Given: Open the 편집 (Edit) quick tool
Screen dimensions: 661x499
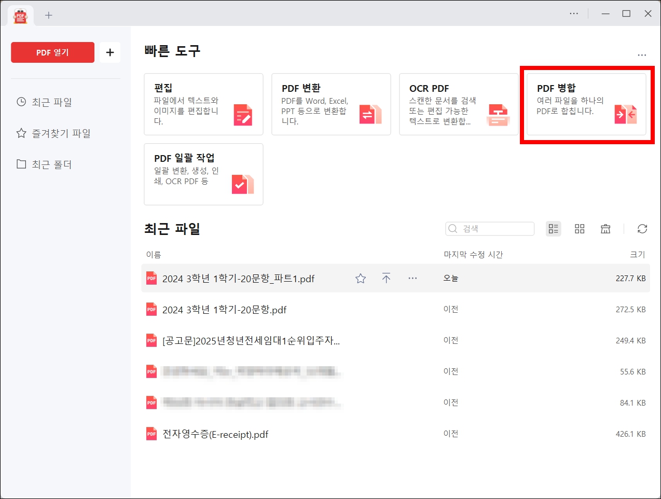Looking at the screenshot, I should [203, 104].
